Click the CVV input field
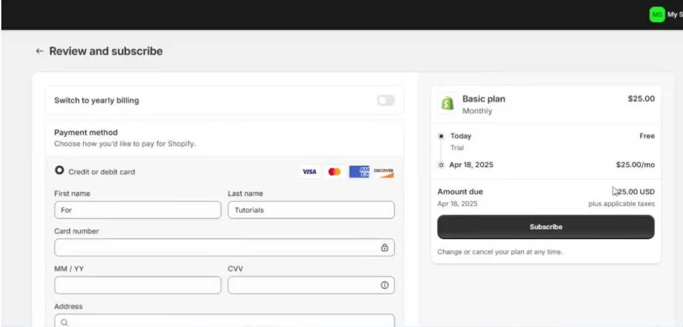The width and height of the screenshot is (683, 327). (x=303, y=285)
